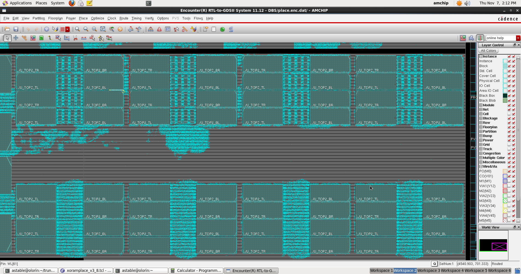
Task: Switch to Workspace 3 in the pager
Action: click(x=428, y=270)
